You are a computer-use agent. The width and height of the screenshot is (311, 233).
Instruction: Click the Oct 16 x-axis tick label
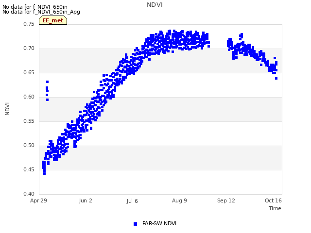click(273, 200)
